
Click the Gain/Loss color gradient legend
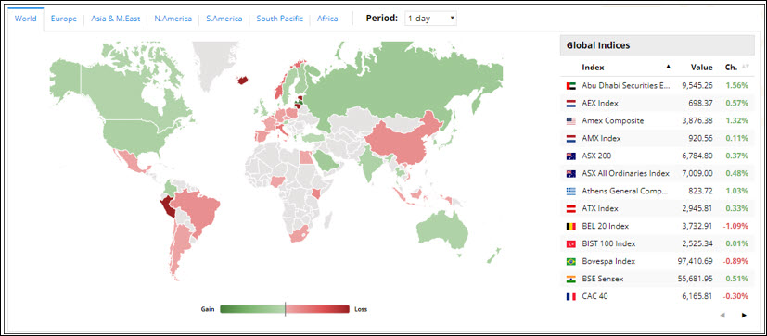pyautogui.click(x=285, y=309)
